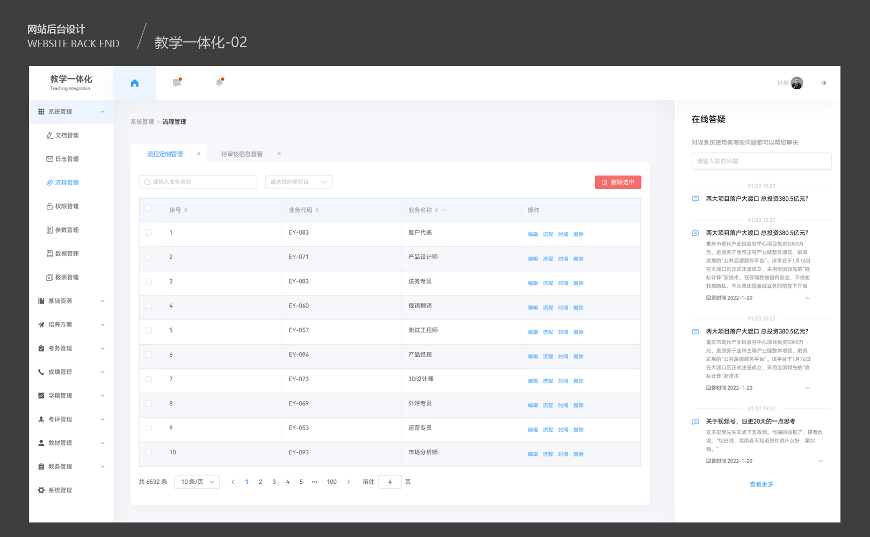Go to the next page arrow
Screen dimensions: 870x537
pos(349,482)
